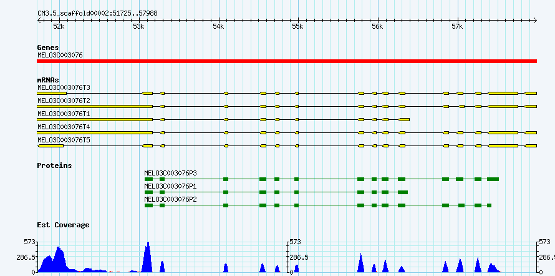Select the MELO3C003076T5 mRNA label

(64, 140)
